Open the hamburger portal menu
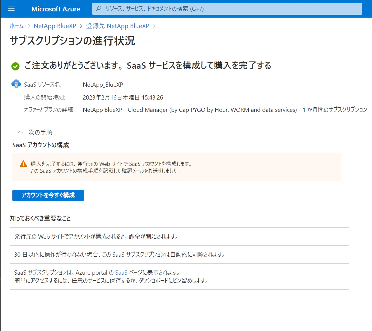The image size is (372, 331). tap(11, 9)
